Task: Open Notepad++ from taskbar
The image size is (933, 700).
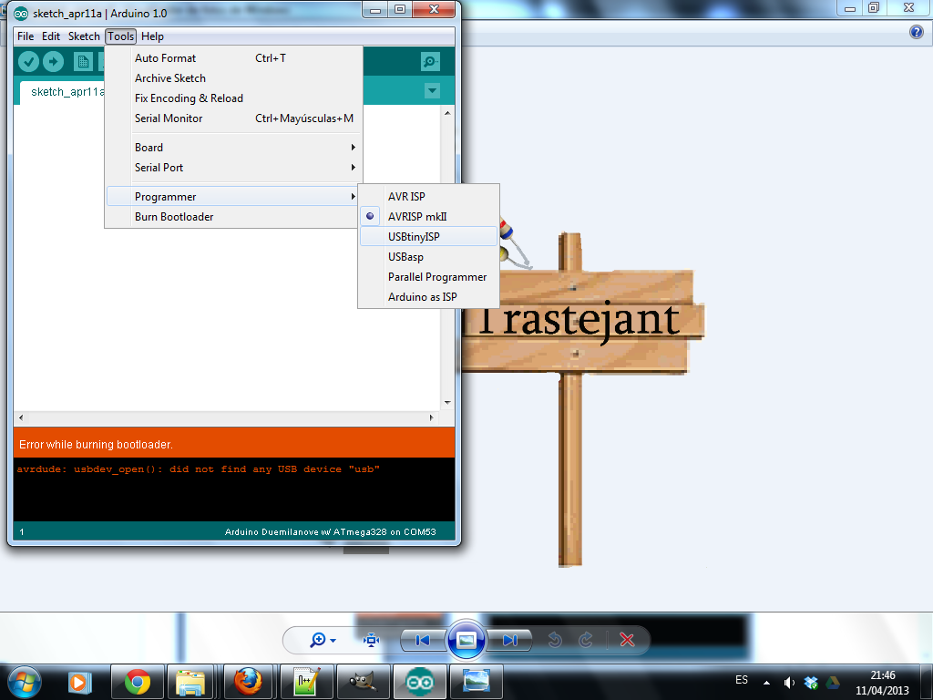Action: (x=305, y=682)
